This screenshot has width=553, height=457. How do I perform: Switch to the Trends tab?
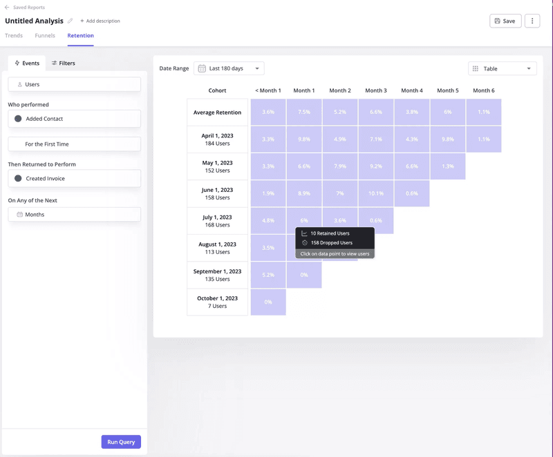(14, 35)
